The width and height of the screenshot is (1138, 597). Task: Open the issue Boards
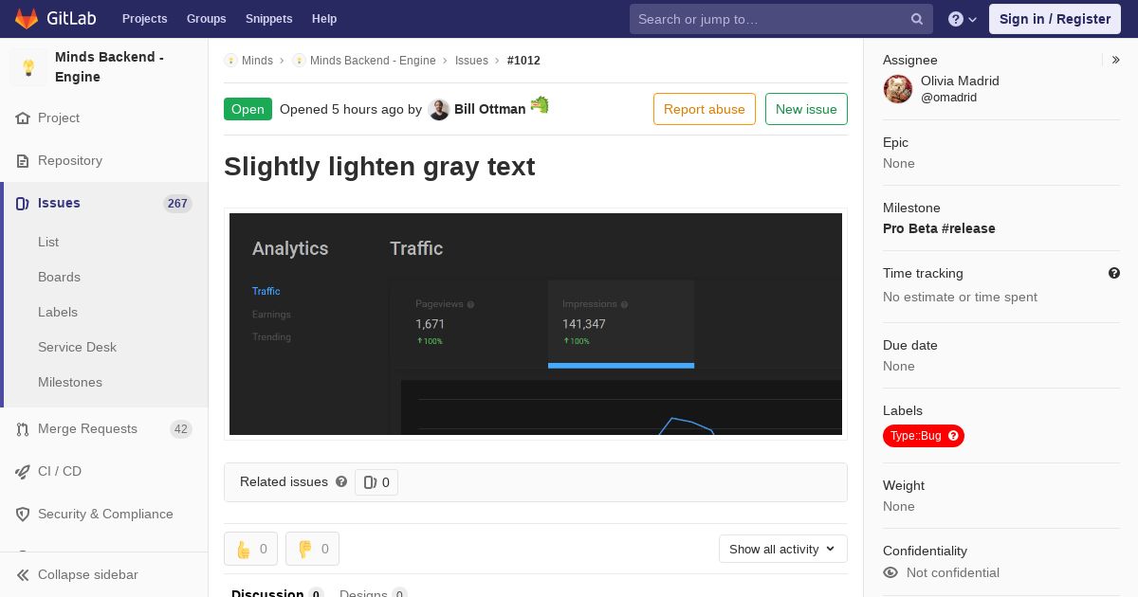59,277
